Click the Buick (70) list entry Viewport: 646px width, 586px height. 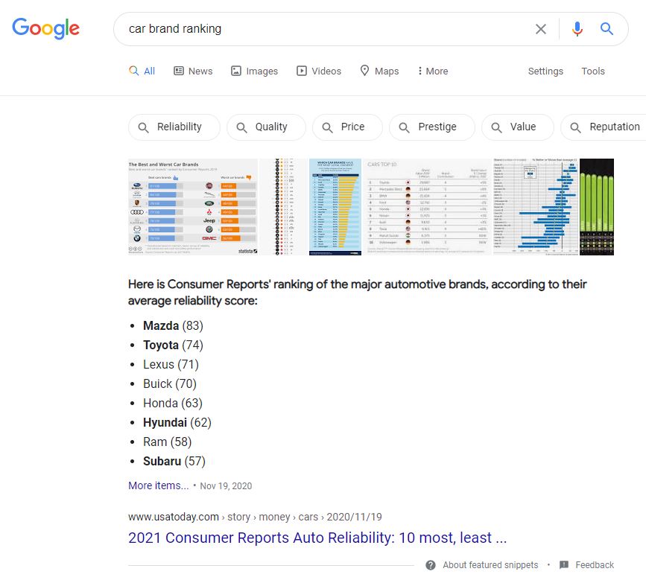point(170,383)
